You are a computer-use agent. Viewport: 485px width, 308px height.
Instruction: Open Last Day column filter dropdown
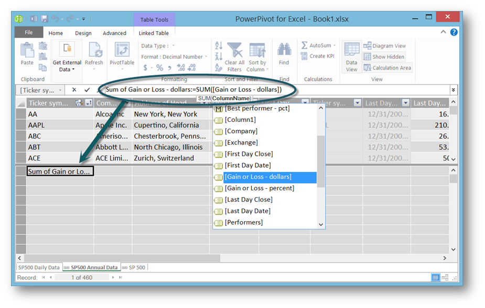(x=405, y=103)
